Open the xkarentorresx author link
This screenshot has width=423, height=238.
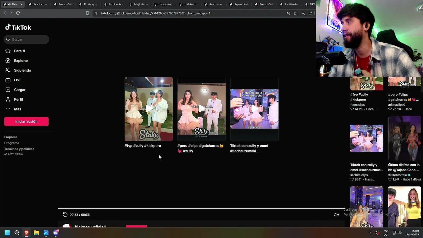[x=398, y=175]
